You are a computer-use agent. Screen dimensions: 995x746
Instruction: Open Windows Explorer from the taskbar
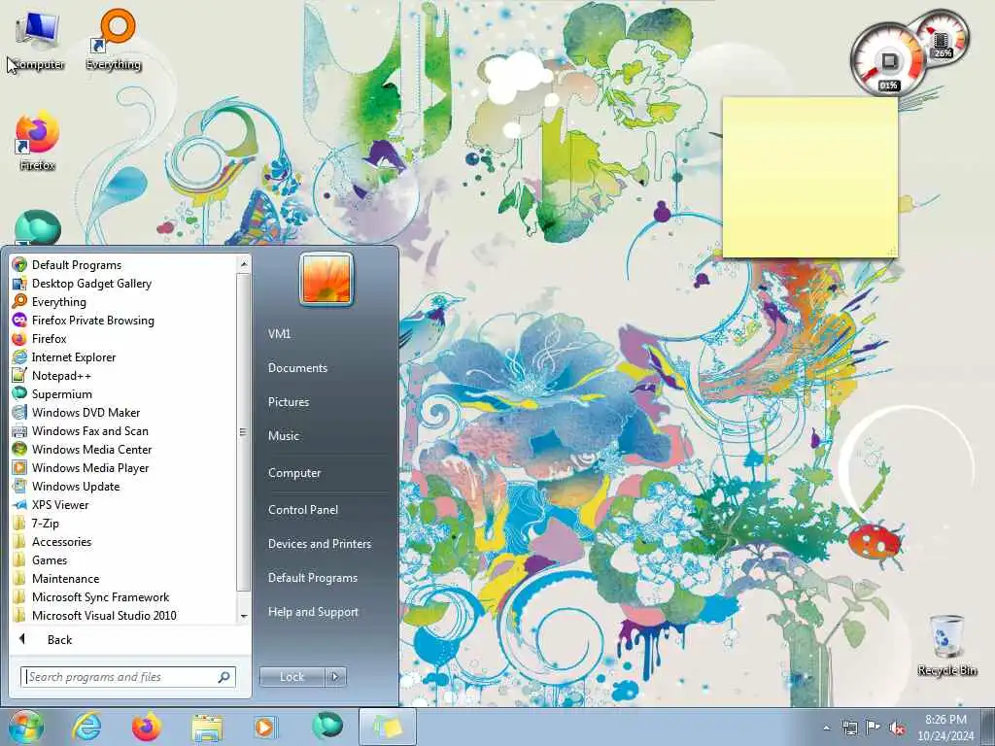tap(207, 727)
